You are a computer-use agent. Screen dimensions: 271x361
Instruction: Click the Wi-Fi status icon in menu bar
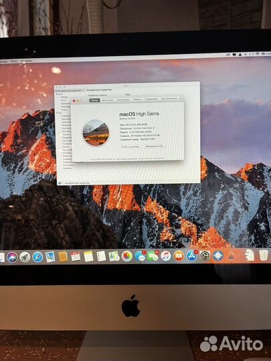(x=257, y=54)
